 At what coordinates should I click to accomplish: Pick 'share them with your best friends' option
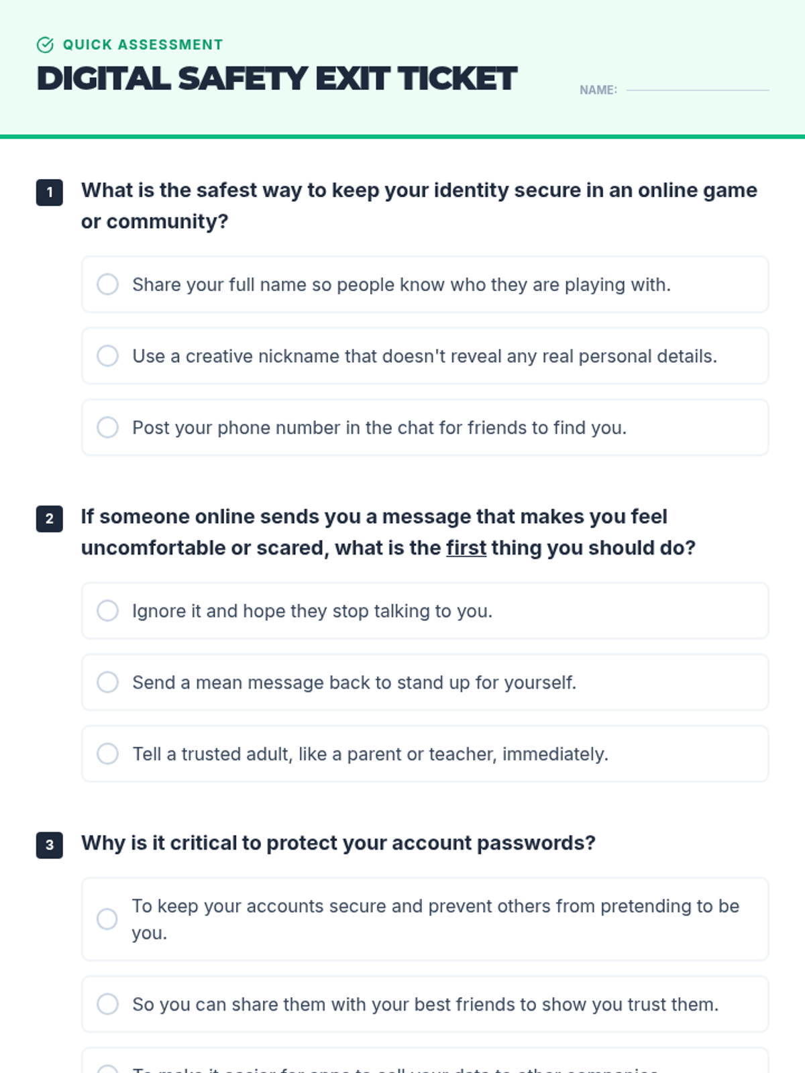107,1004
